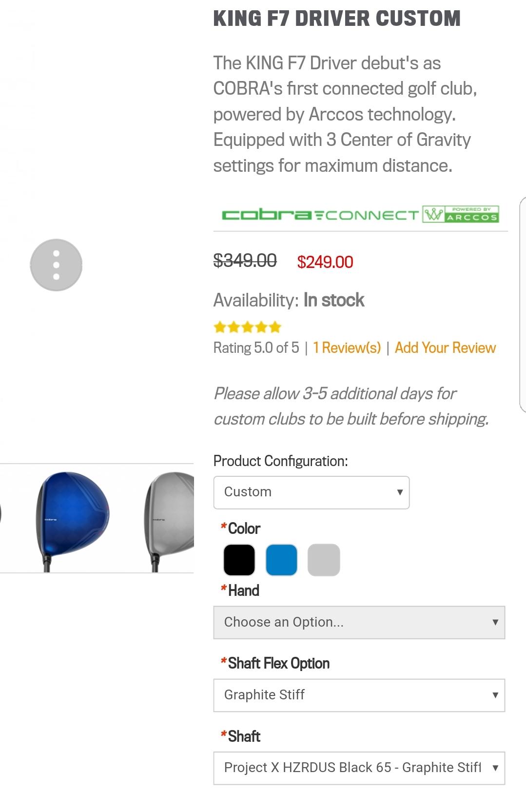Select the black color swatch
This screenshot has height=795, width=526.
pos(239,560)
